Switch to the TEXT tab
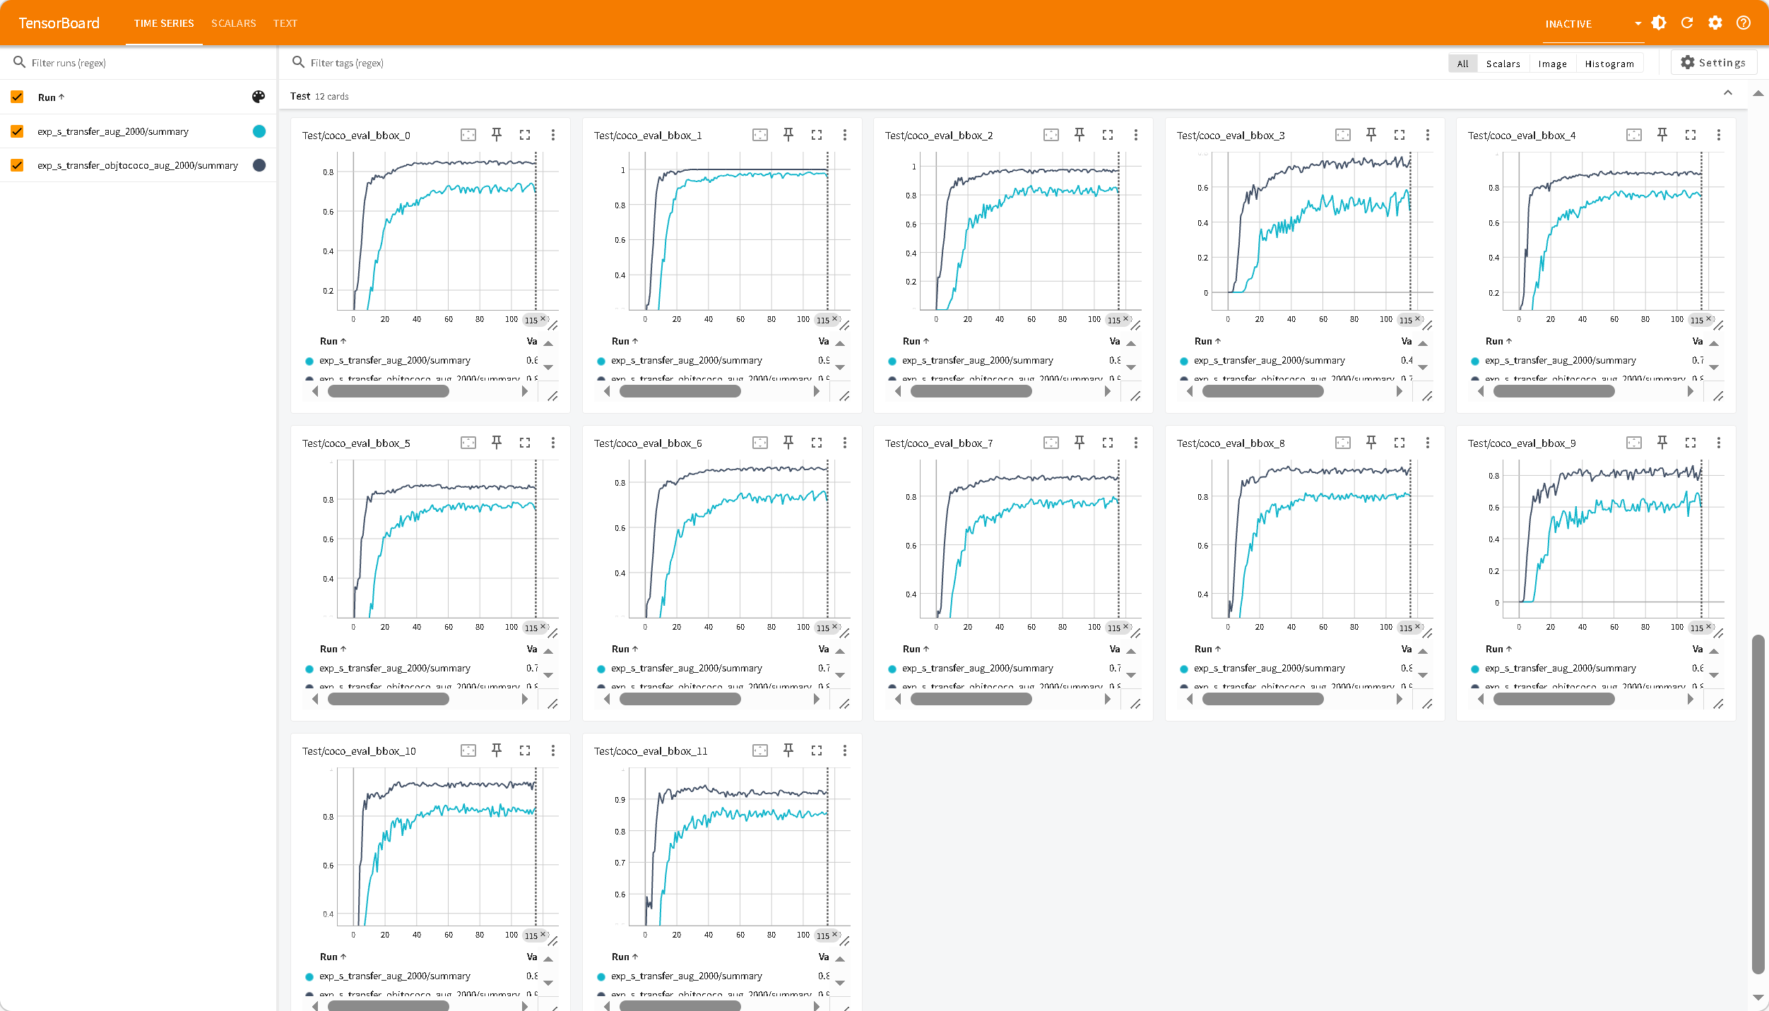 (285, 23)
